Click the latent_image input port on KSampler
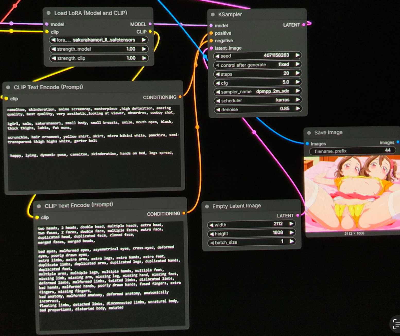 click(211, 48)
